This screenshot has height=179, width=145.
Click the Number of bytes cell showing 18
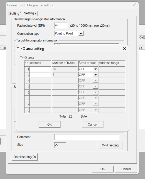click(x=65, y=69)
